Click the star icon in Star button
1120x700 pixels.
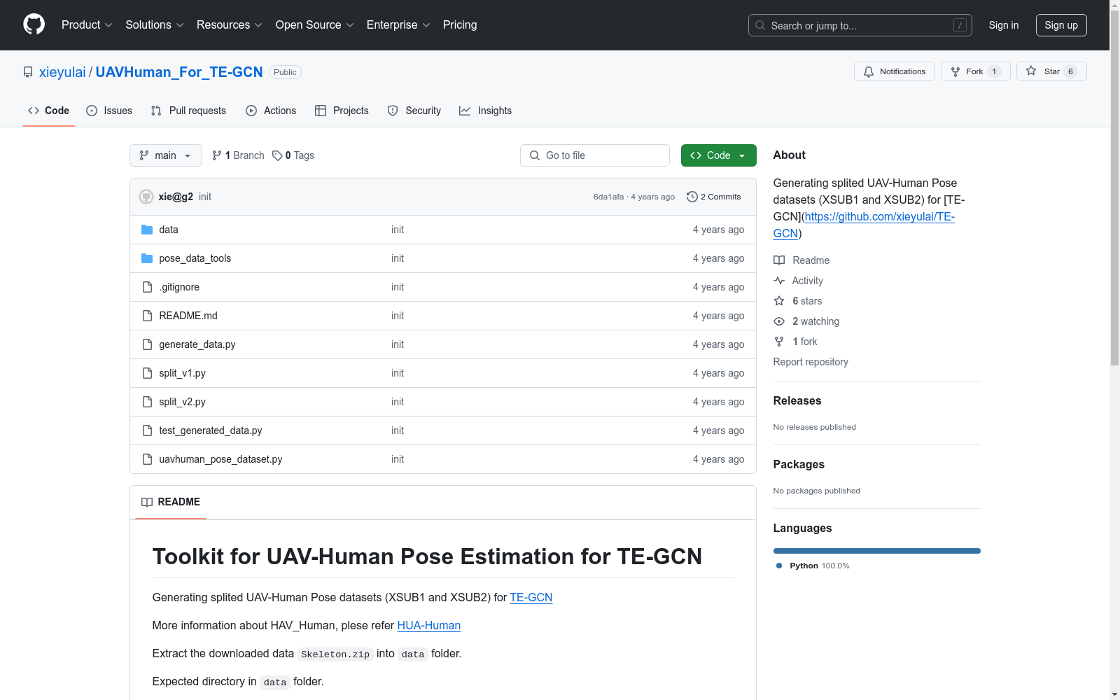[1031, 71]
